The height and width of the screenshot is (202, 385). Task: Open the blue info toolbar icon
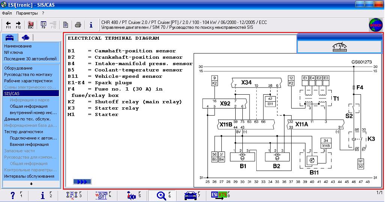[x=91, y=25]
